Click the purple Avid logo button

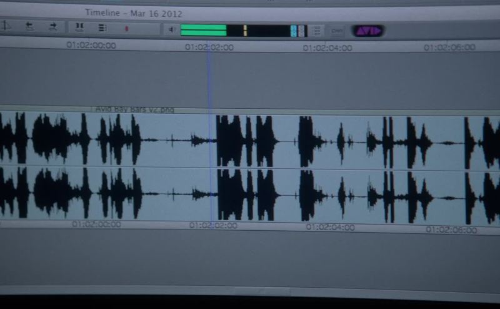[x=367, y=30]
